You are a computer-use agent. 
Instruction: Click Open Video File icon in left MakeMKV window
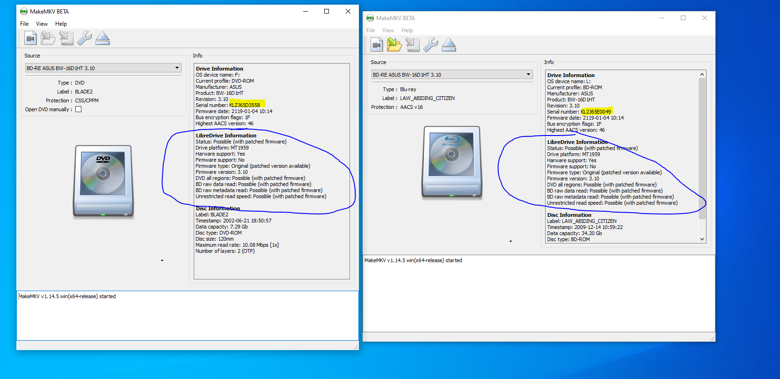[31, 38]
